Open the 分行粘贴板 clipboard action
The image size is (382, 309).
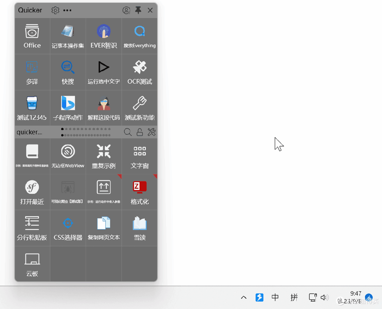coord(32,228)
